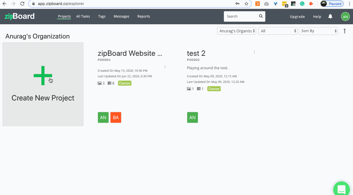Viewport: 353px width, 195px height.
Task: Click the HubSpot extension icon
Action: click(x=258, y=4)
